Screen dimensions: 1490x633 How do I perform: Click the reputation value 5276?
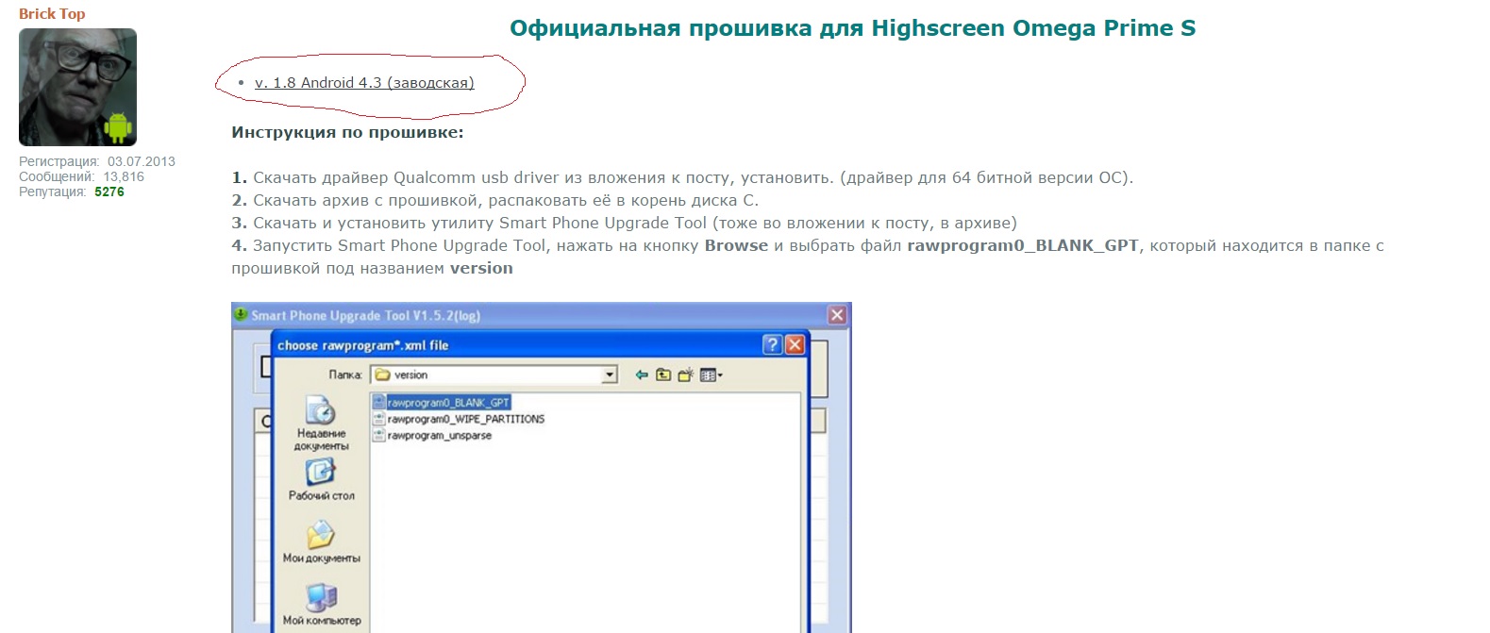pos(109,192)
